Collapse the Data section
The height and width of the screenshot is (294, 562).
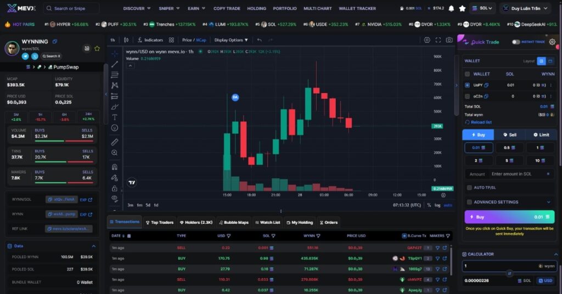point(93,246)
